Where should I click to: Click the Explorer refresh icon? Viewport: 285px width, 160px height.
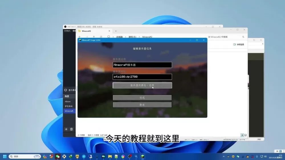(x=101, y=37)
